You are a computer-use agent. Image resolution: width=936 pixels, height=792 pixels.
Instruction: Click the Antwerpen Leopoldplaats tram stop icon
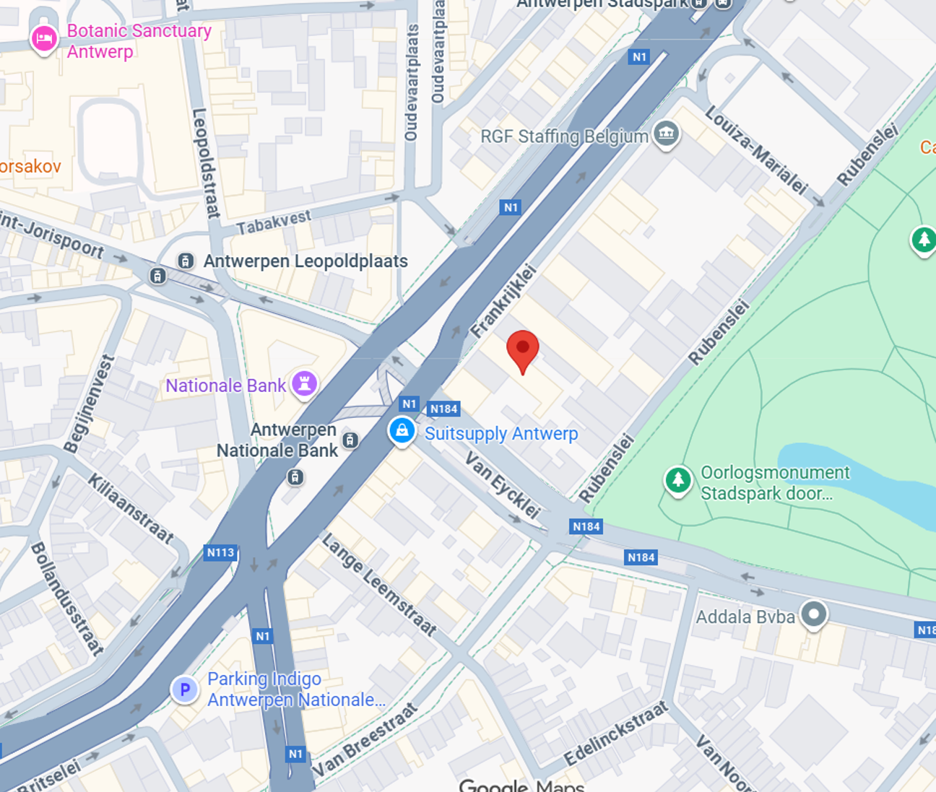point(186,261)
